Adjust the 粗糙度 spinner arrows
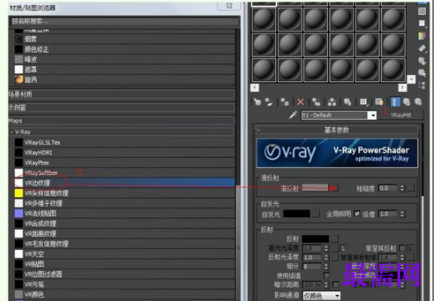 click(402, 188)
